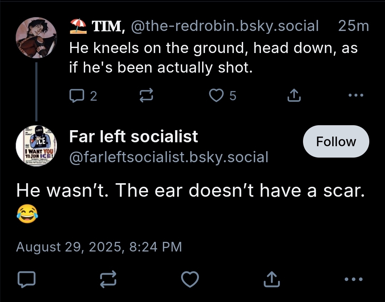Click the August 29, 2025 timestamp
Screen dimensions: 385x302
tap(99, 247)
